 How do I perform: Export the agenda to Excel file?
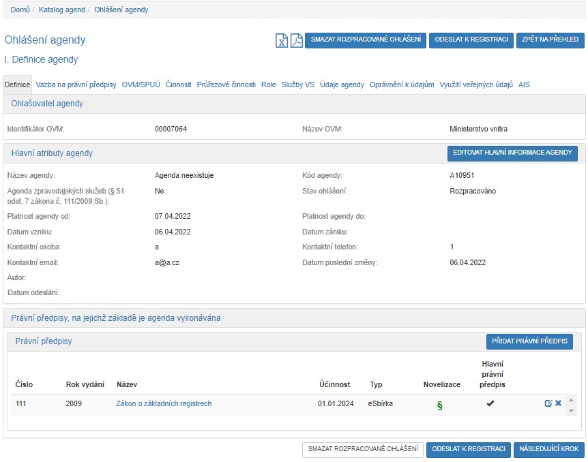click(282, 40)
